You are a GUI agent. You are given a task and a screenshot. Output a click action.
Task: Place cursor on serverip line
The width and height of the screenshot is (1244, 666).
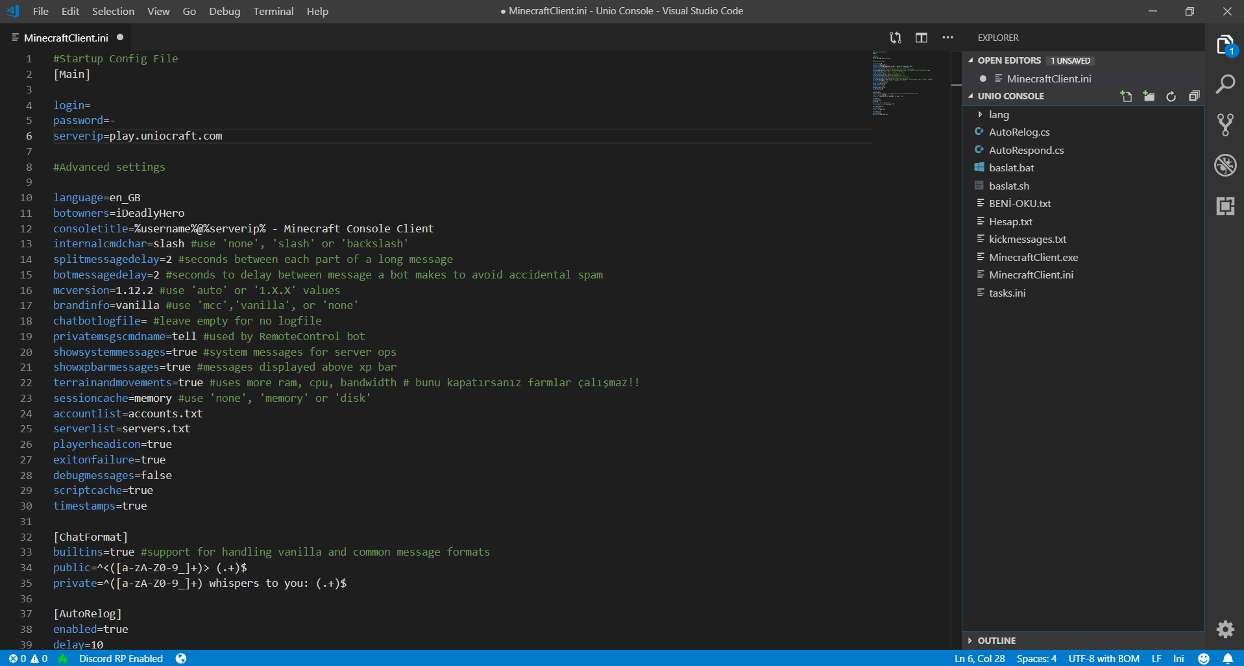pyautogui.click(x=138, y=136)
